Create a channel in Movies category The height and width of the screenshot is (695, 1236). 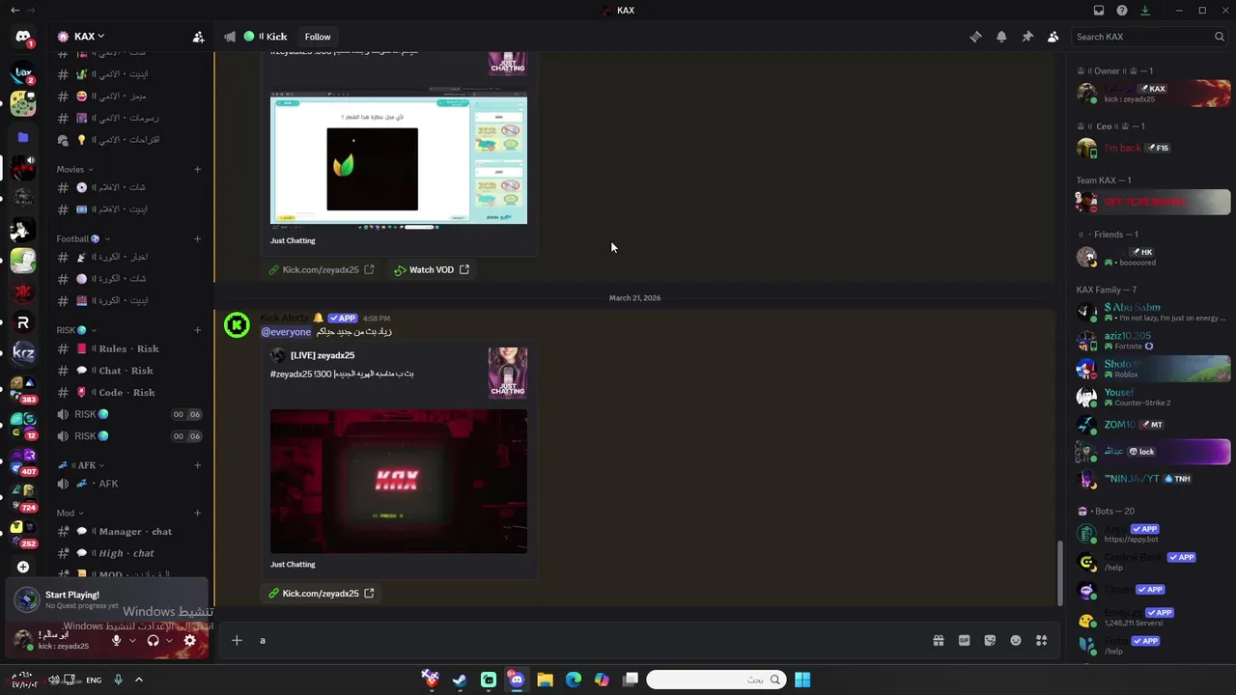pos(197,169)
